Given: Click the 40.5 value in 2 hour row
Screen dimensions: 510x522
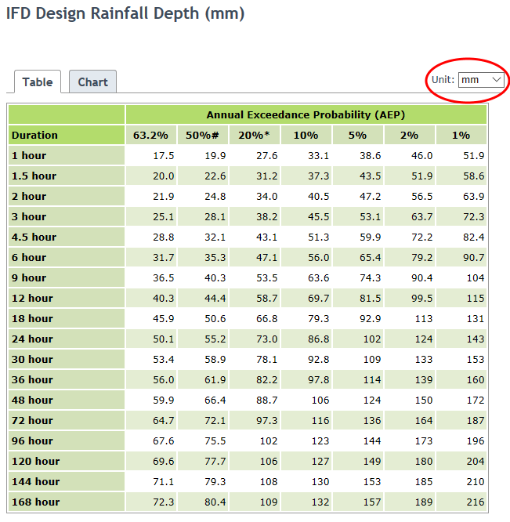Looking at the screenshot, I should tap(318, 197).
